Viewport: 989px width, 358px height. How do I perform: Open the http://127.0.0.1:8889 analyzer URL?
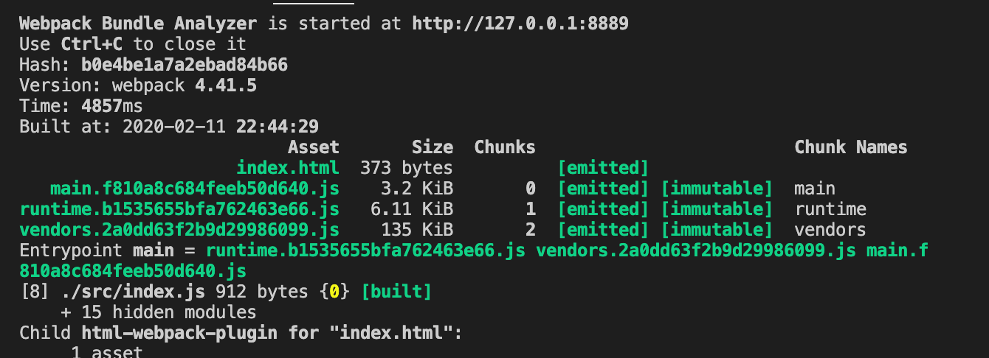520,24
